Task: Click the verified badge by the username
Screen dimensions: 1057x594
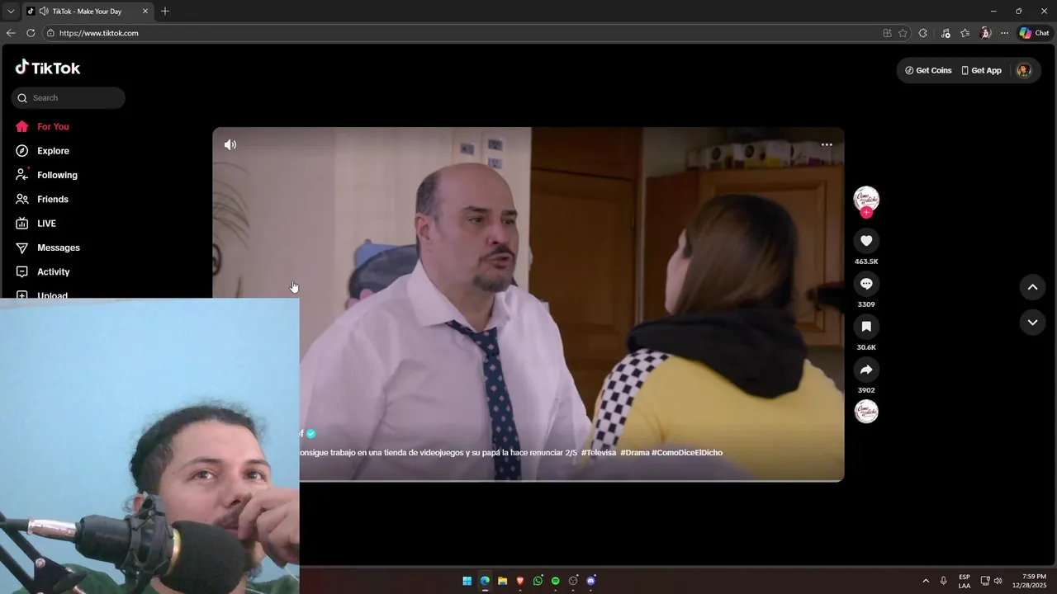Action: tap(311, 434)
